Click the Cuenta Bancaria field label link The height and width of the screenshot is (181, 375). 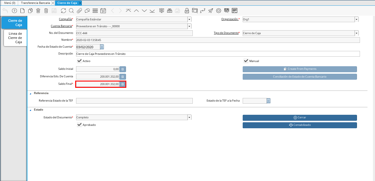coord(61,26)
